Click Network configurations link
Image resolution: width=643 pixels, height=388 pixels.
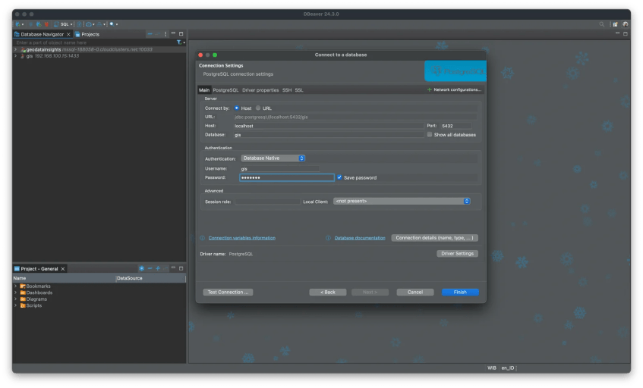click(455, 89)
